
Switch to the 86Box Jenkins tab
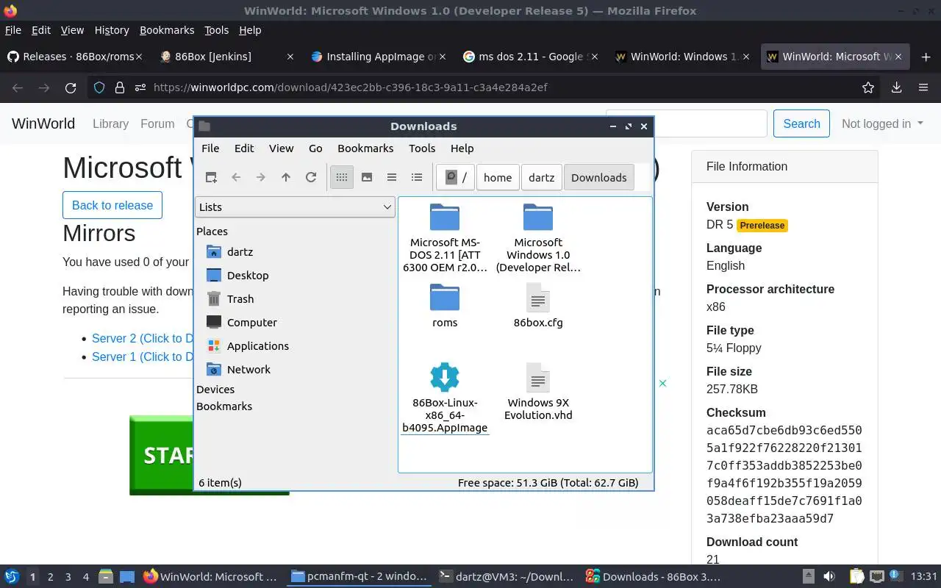226,57
